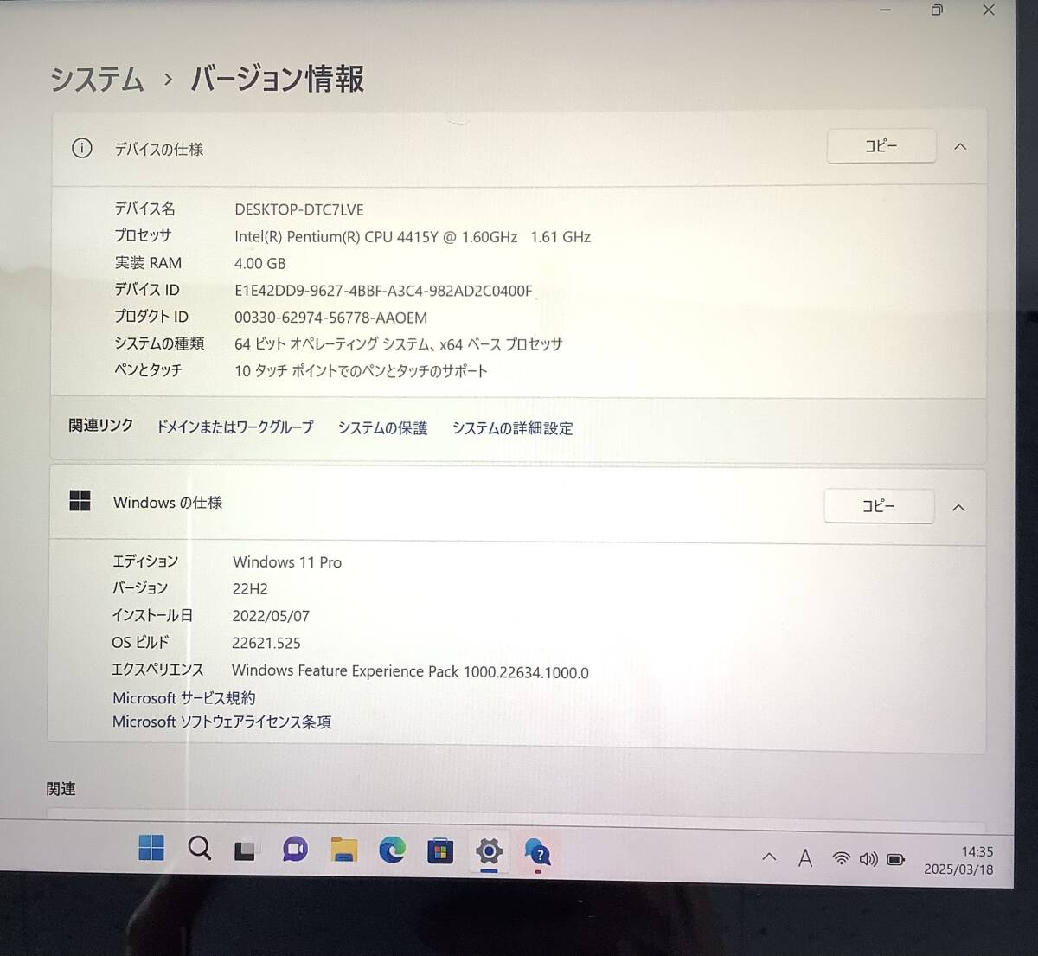Viewport: 1038px width, 956px height.
Task: Click the Windows logo beside Windows の仕様
Action: (x=80, y=501)
